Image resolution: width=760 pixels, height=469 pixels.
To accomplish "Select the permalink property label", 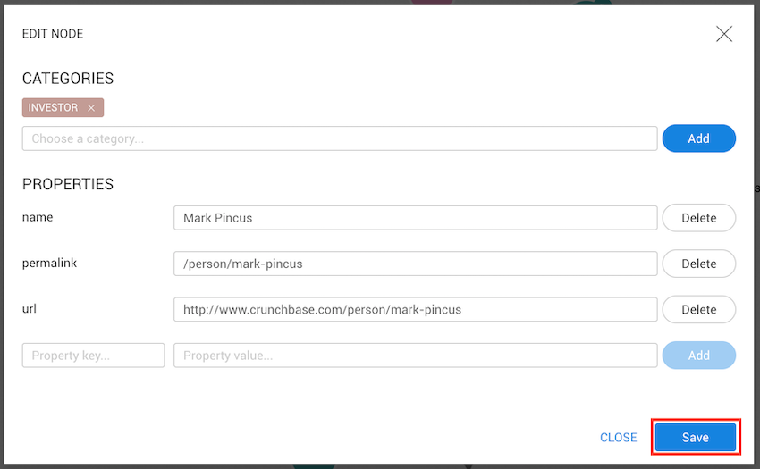I will click(x=47, y=263).
